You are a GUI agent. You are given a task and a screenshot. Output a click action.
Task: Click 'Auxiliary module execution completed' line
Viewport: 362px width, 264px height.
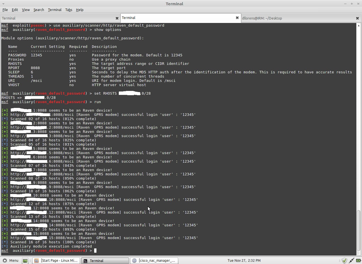pyautogui.click(x=51, y=246)
